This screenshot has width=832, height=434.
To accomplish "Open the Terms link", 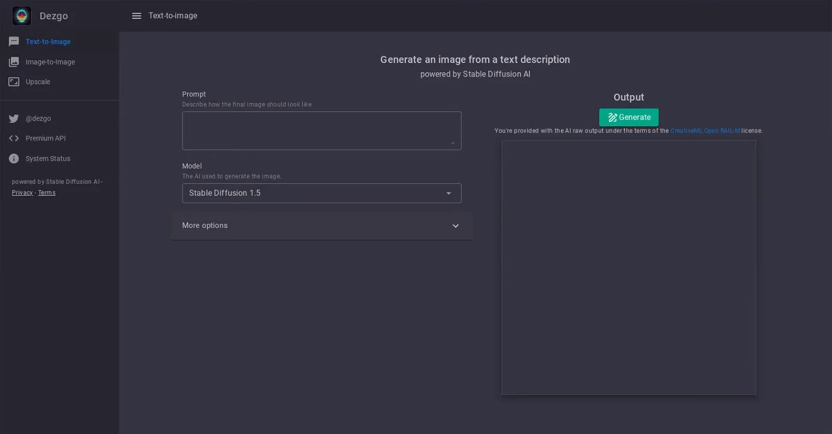I will pos(47,193).
